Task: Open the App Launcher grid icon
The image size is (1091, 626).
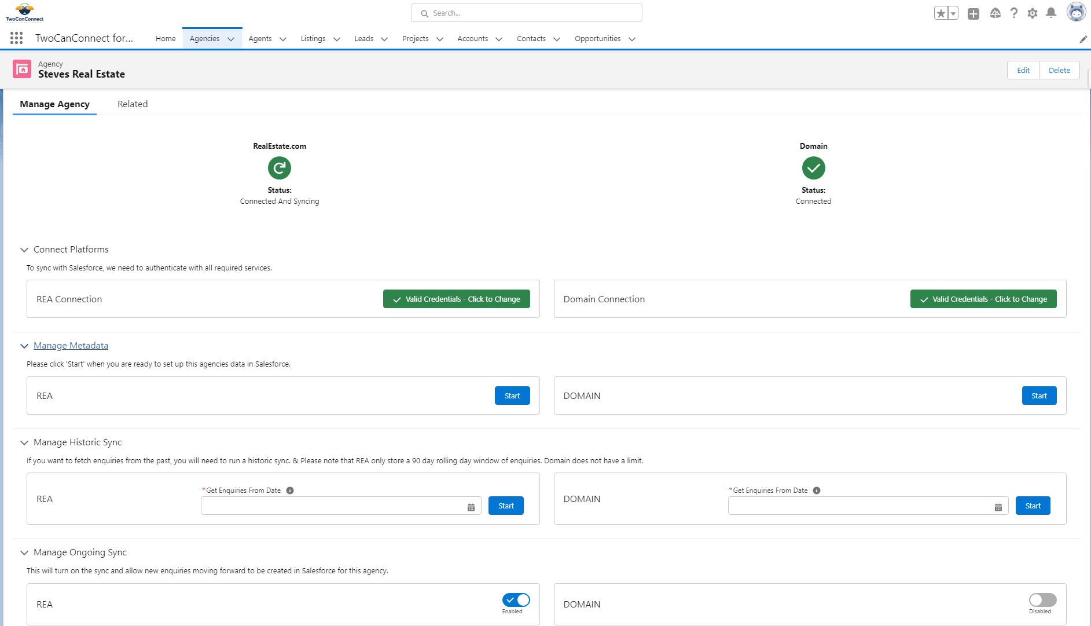Action: [16, 38]
